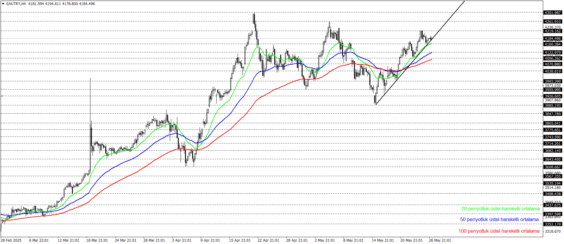Click the 14 May 21:01 time label

[383, 240]
